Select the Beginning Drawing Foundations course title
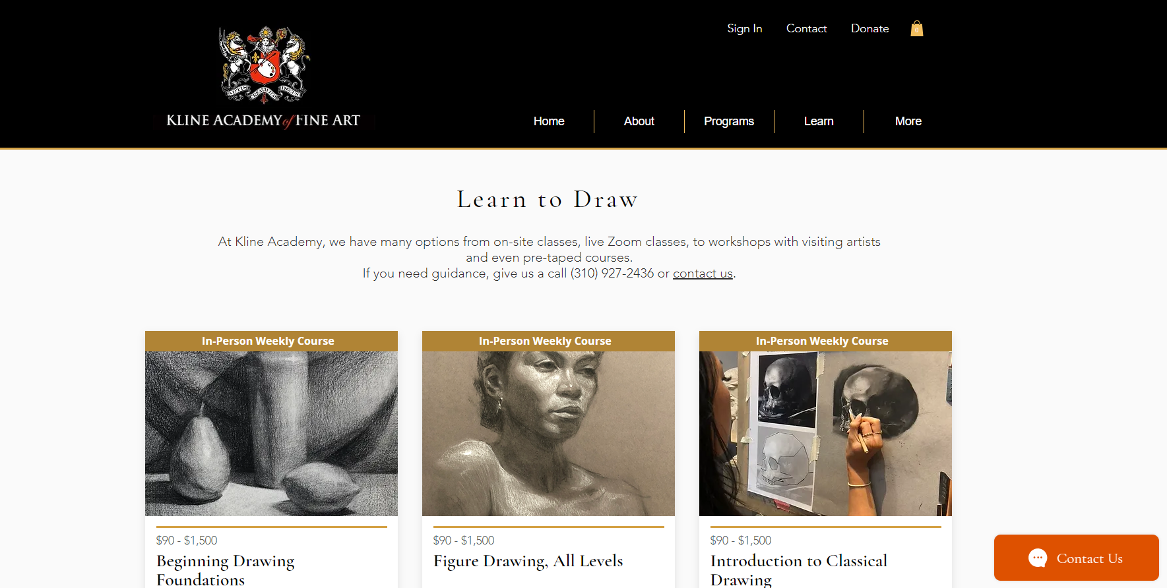Screen dimensions: 1167x588 [226, 570]
